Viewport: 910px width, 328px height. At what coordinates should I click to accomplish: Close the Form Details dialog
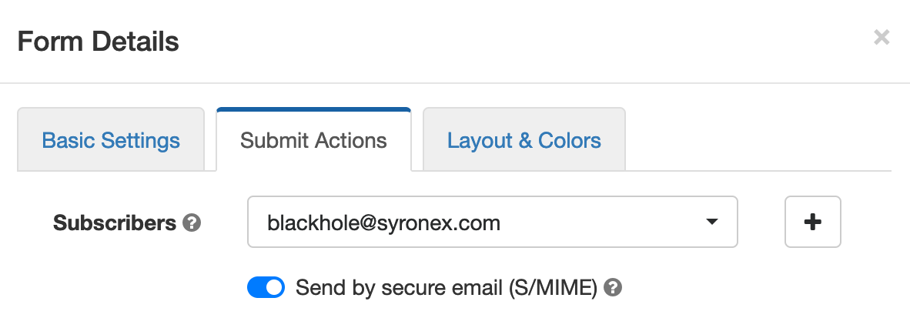coord(882,38)
